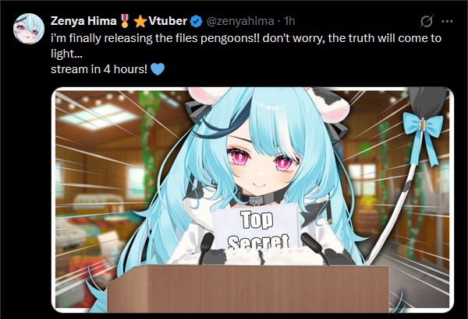
Task: Open the Grok explain post icon
Action: pyautogui.click(x=427, y=22)
